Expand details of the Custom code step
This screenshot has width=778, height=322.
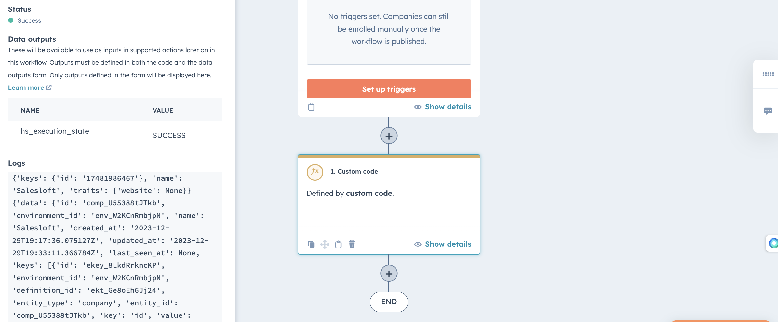coord(448,244)
